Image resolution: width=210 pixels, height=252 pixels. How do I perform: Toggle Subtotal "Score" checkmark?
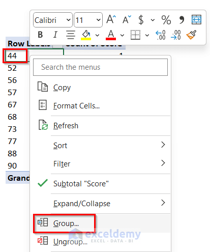pos(43,183)
